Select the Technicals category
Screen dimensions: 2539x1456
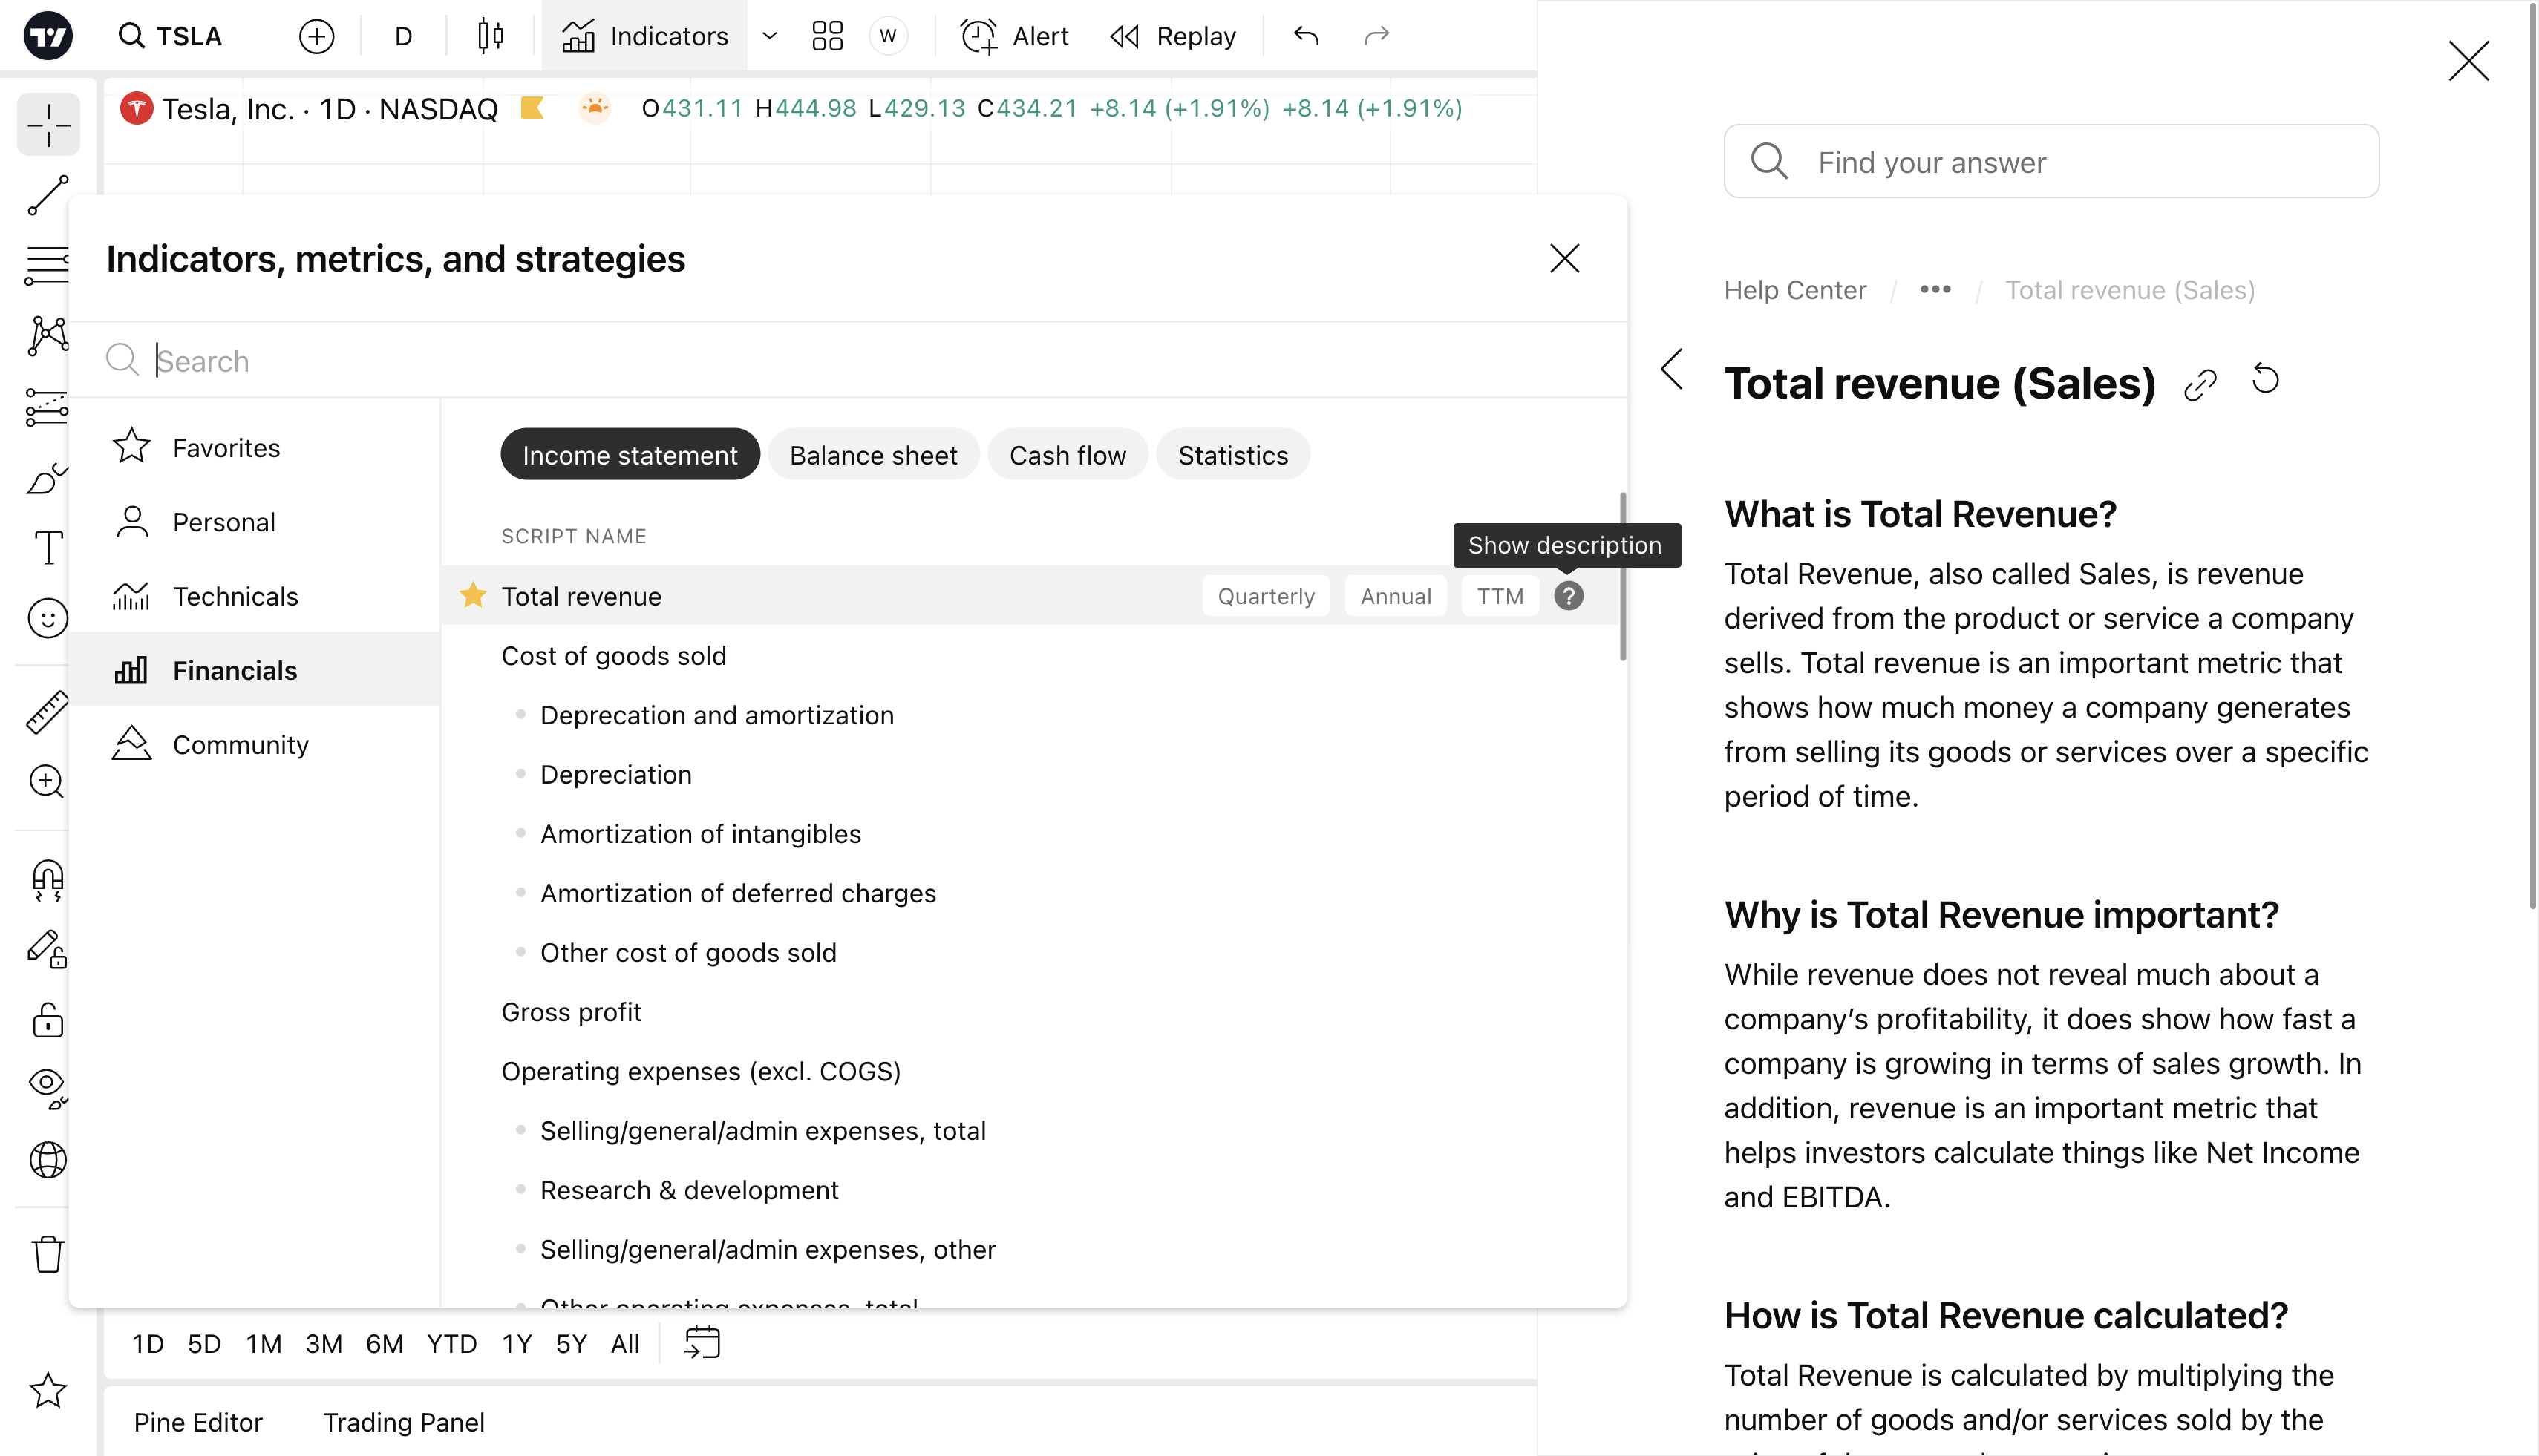(x=235, y=596)
